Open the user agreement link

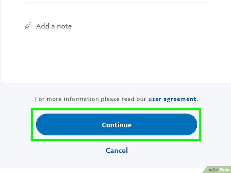click(x=172, y=99)
